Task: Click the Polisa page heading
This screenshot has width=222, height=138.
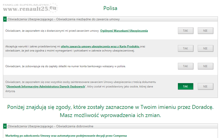Action: 110,8
